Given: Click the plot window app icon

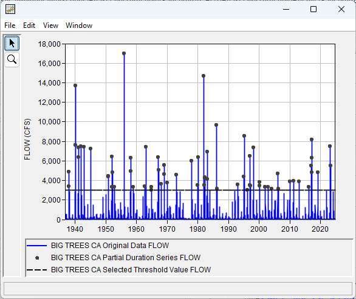Looking at the screenshot, I should pos(10,9).
